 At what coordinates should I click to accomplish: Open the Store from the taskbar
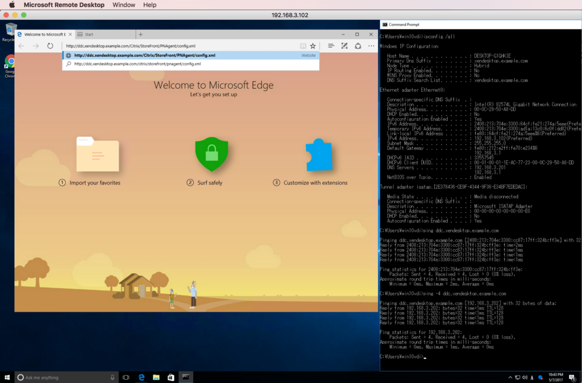pos(171,377)
